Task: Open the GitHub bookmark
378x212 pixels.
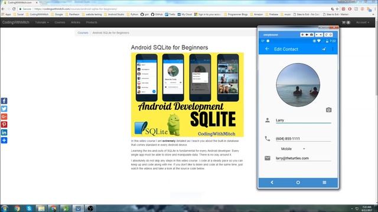Action: point(157,14)
